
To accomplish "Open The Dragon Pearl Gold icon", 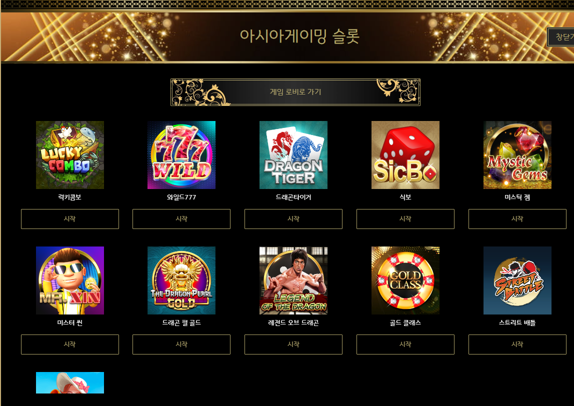I will tap(181, 280).
